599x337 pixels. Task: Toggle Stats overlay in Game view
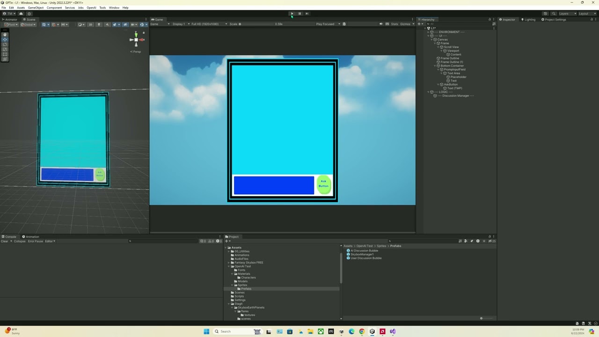394,24
